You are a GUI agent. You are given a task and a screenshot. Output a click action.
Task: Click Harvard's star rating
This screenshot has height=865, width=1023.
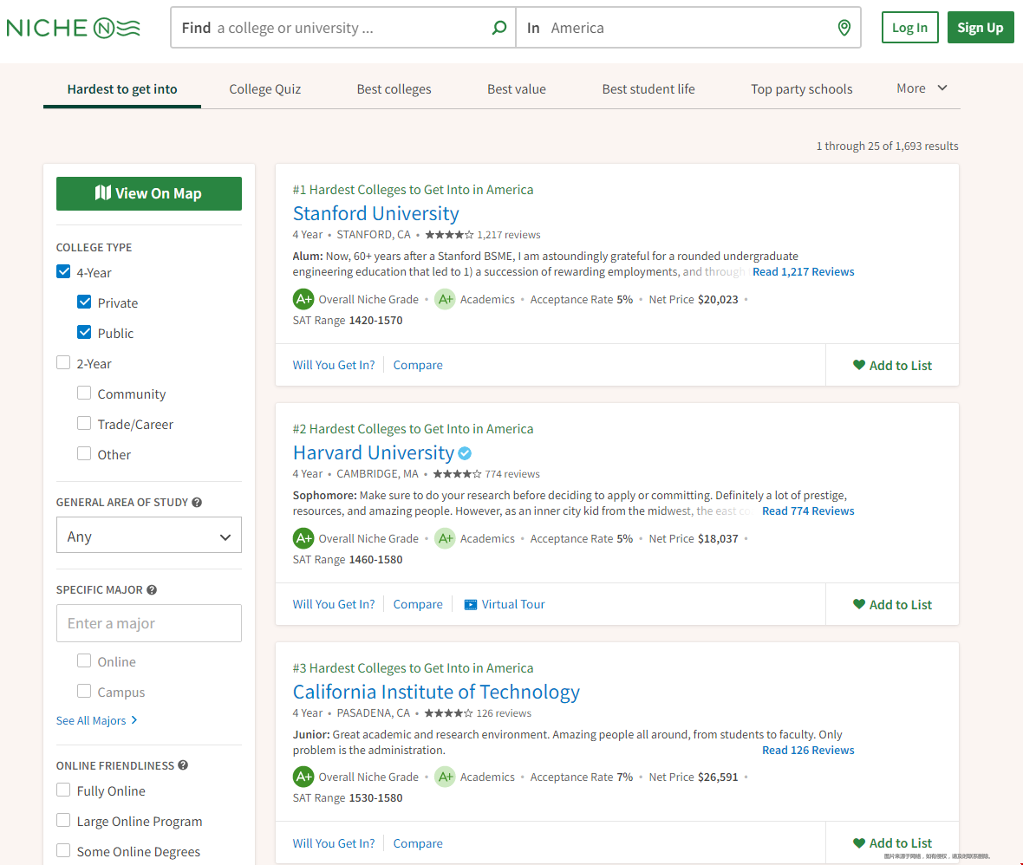457,474
